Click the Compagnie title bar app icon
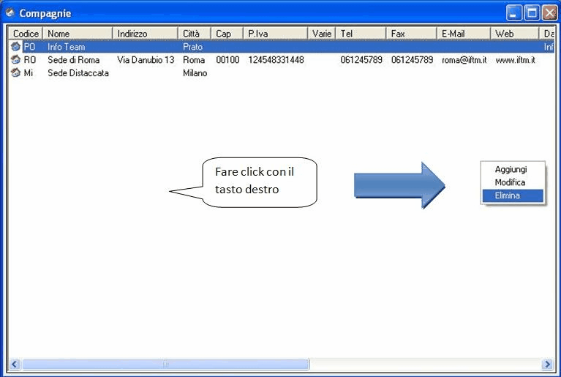Screen dimensions: 561x377 [x=10, y=13]
